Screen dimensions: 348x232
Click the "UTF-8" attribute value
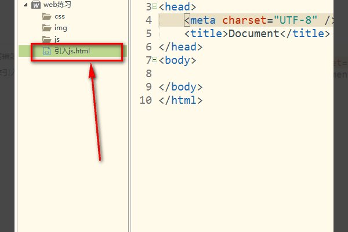point(295,20)
